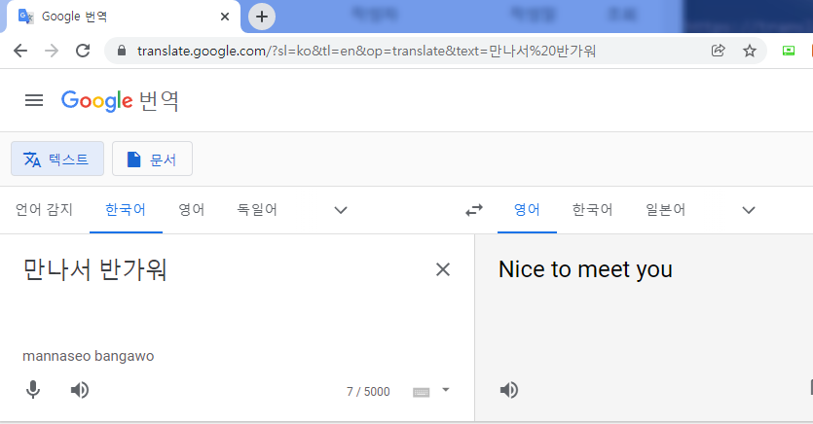Select 한국어 as source language

pyautogui.click(x=126, y=210)
